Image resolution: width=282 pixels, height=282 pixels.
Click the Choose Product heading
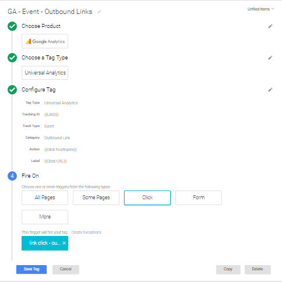coord(41,26)
